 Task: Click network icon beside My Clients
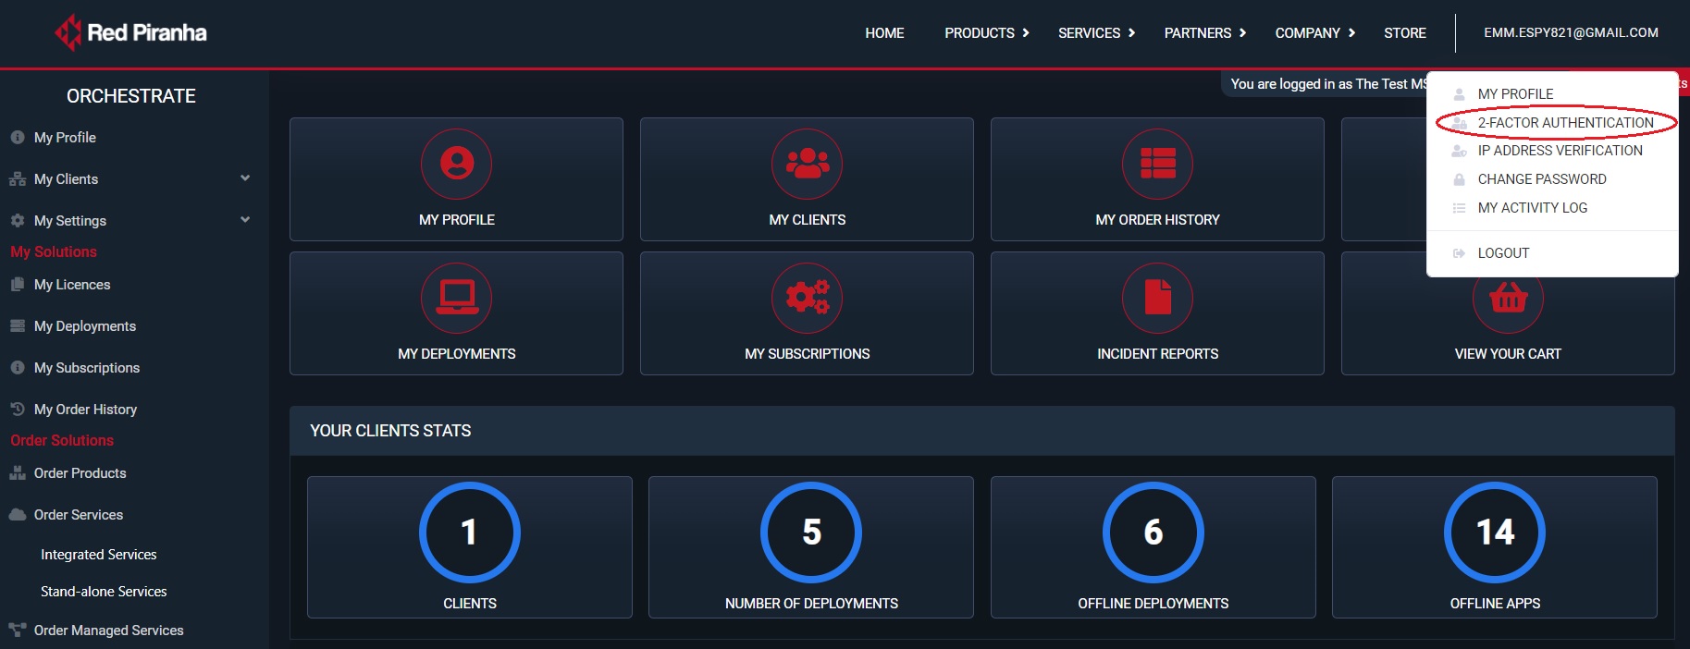tap(18, 178)
